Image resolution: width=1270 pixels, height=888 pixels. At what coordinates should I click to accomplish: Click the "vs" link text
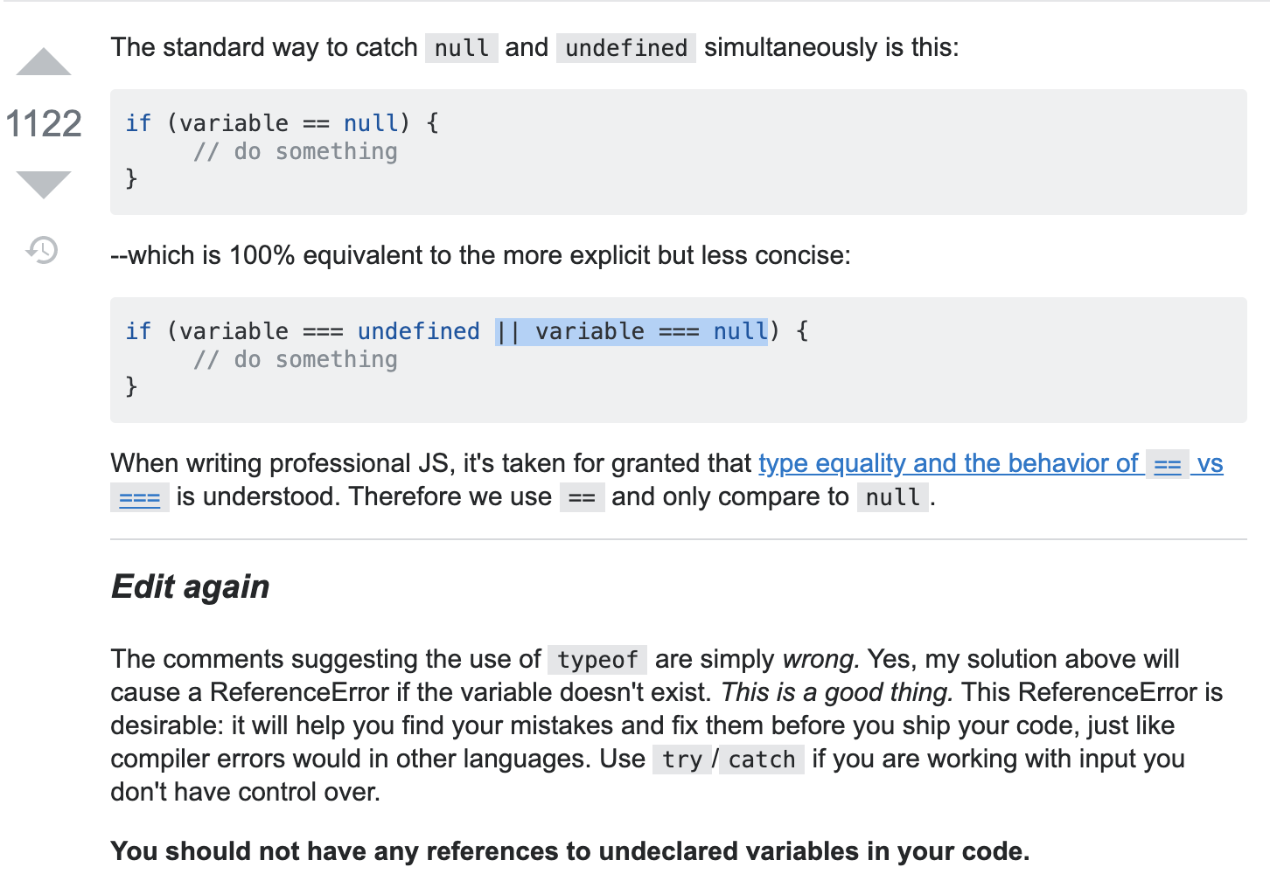point(1210,463)
